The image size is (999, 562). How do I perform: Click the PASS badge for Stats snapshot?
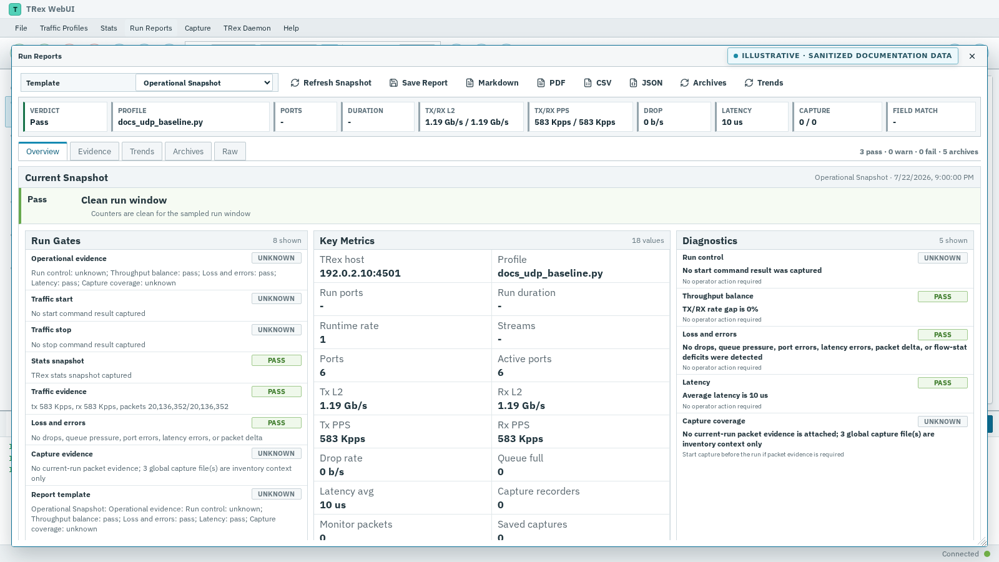tap(277, 360)
